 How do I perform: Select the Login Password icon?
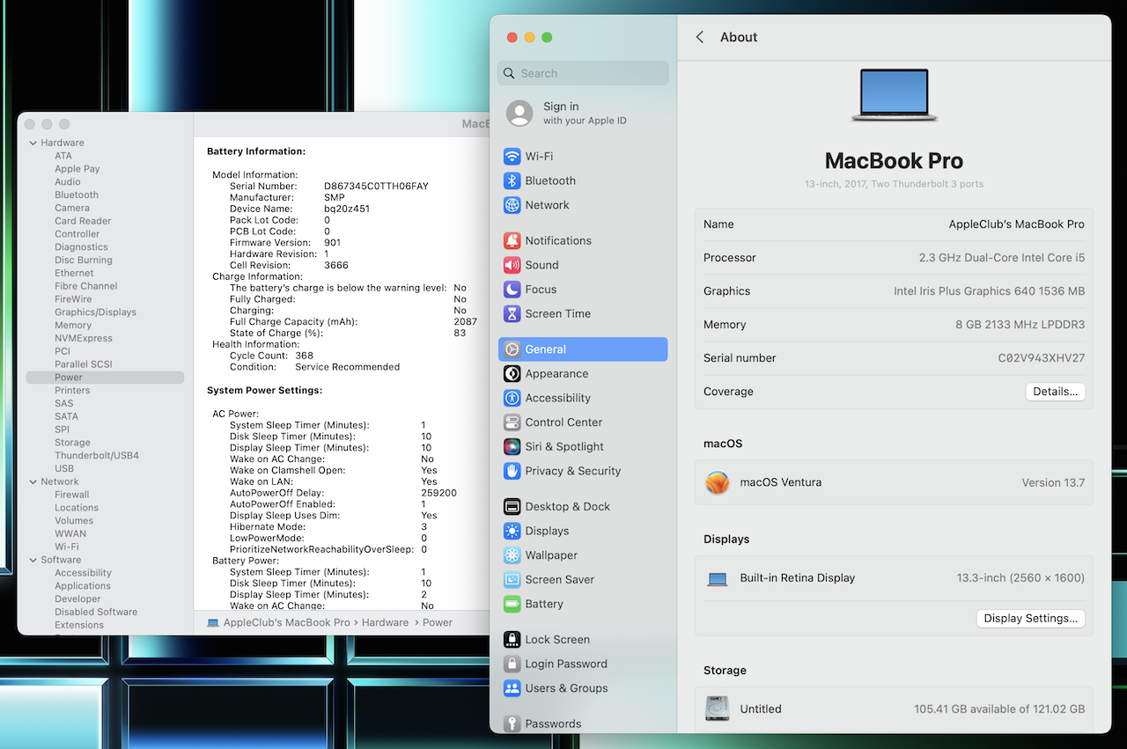512,665
